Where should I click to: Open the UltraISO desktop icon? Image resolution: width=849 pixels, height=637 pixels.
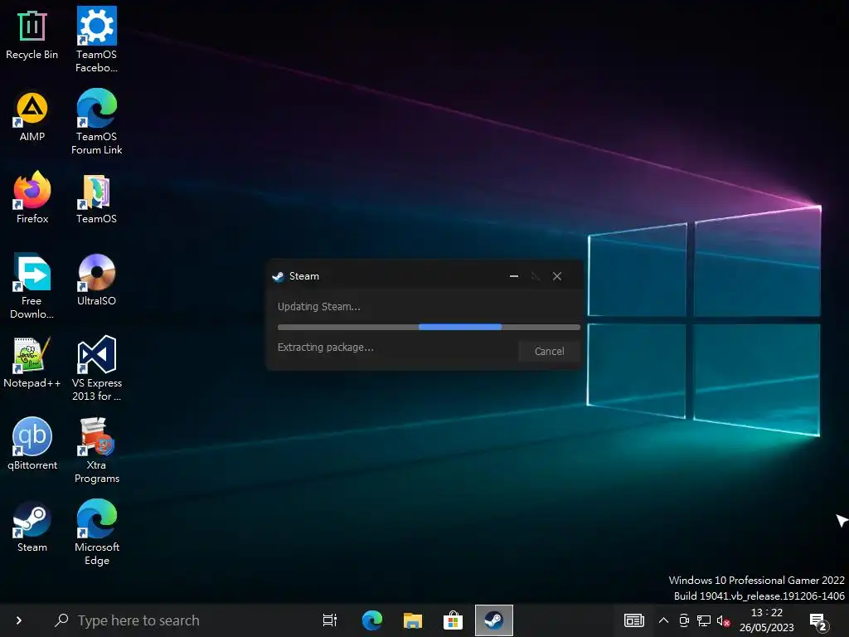pos(96,280)
